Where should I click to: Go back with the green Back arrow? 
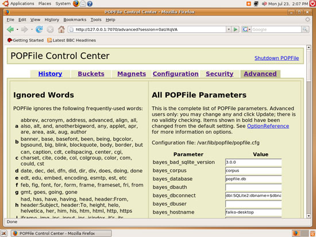click(x=10, y=29)
